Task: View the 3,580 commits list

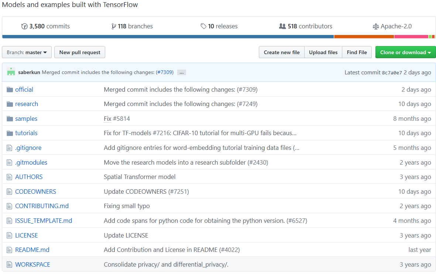Action: point(46,27)
